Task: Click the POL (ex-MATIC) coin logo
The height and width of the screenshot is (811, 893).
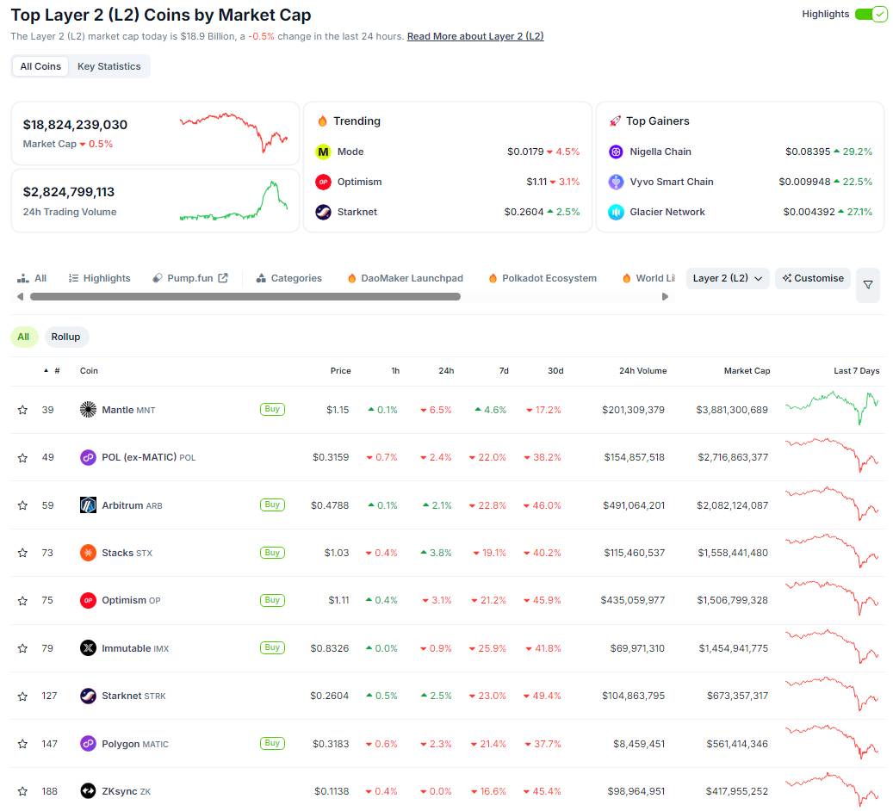Action: [89, 457]
